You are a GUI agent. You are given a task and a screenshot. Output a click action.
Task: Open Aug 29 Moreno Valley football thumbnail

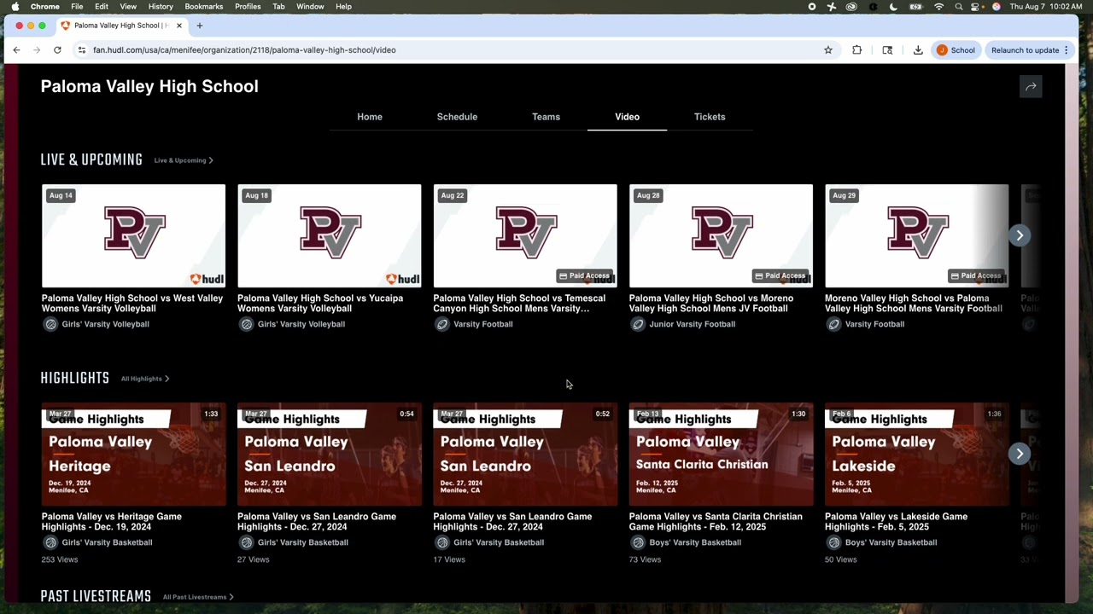point(917,235)
